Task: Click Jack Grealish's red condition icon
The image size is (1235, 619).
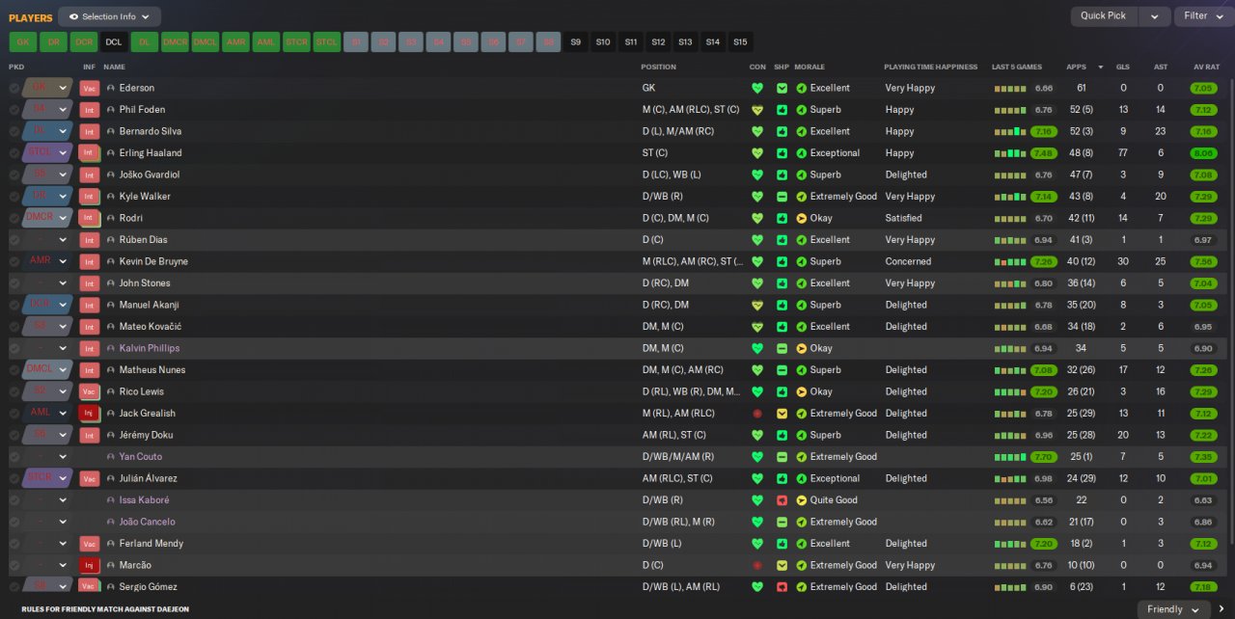Action: pos(757,414)
